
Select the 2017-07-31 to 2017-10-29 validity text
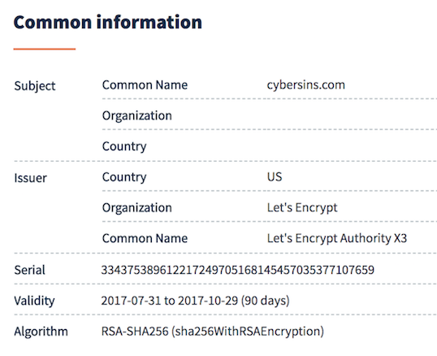point(170,301)
